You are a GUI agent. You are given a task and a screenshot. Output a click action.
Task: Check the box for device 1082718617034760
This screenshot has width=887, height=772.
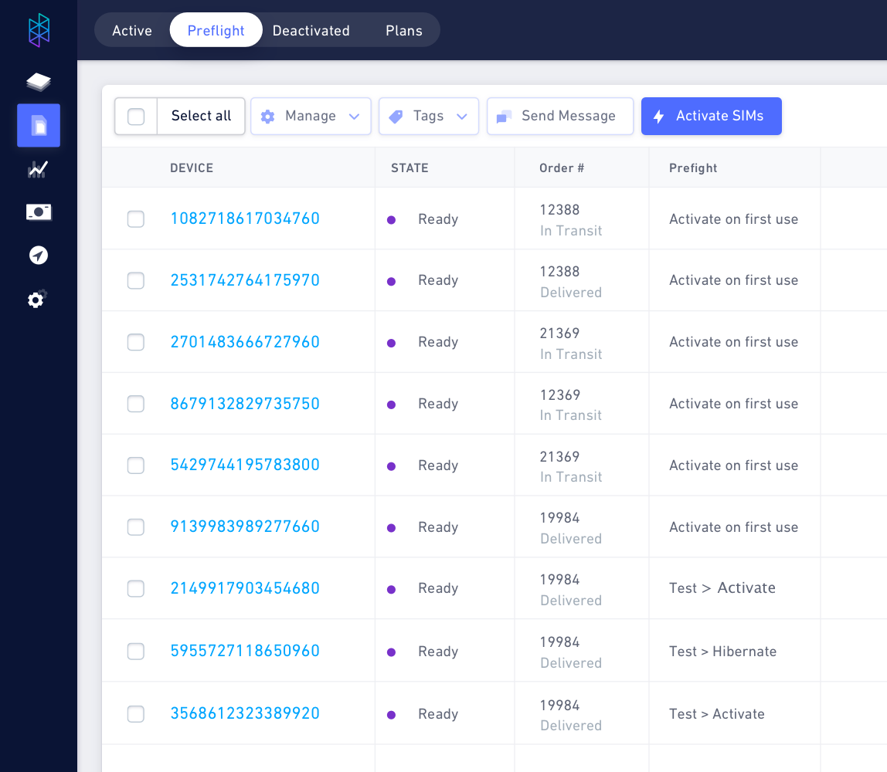pyautogui.click(x=136, y=218)
